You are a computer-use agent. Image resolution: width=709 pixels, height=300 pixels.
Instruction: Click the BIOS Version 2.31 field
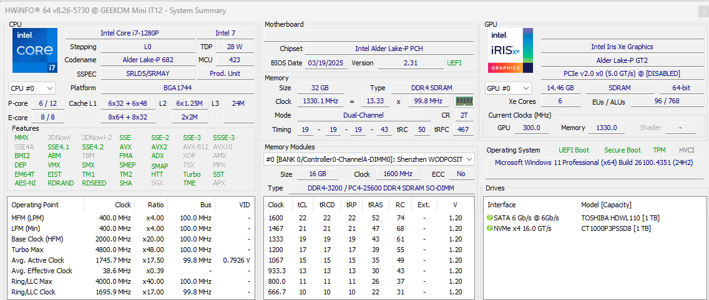tap(410, 63)
